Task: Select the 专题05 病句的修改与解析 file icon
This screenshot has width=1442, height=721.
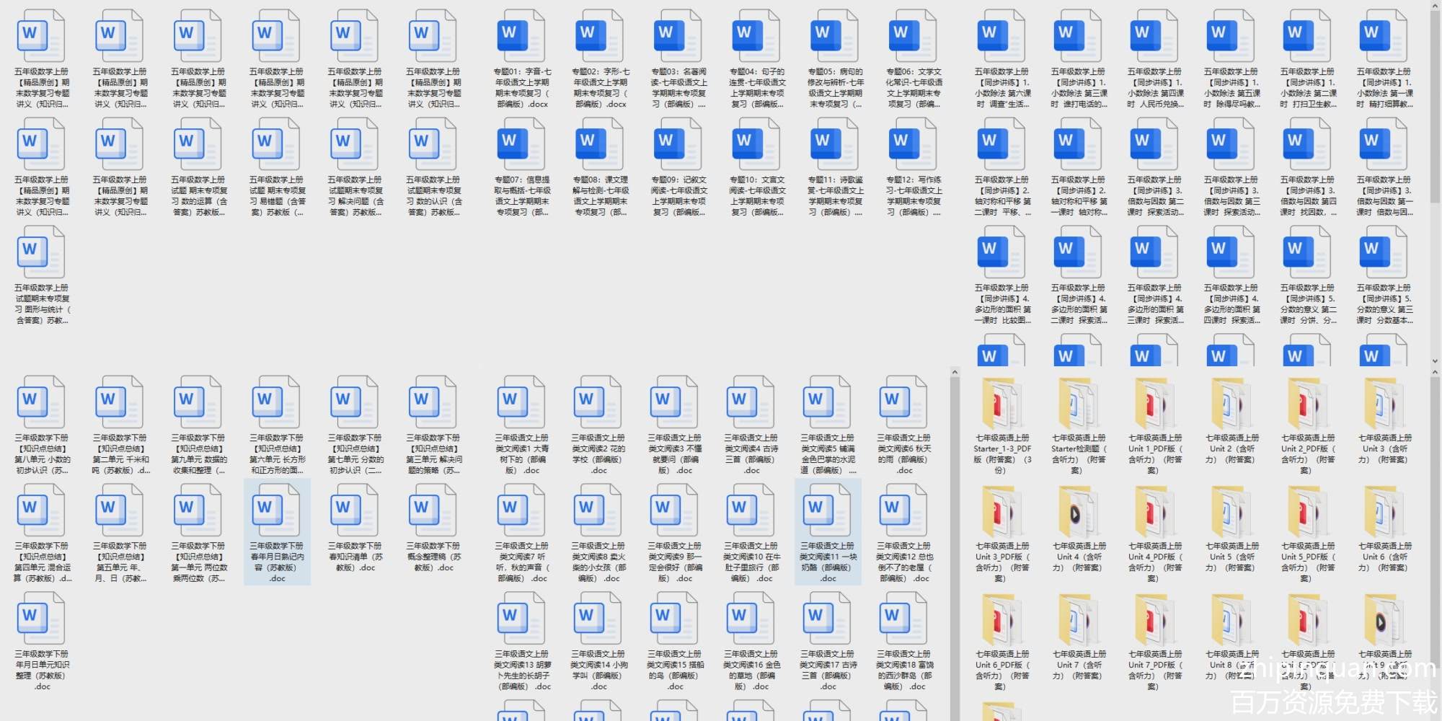Action: [x=835, y=36]
